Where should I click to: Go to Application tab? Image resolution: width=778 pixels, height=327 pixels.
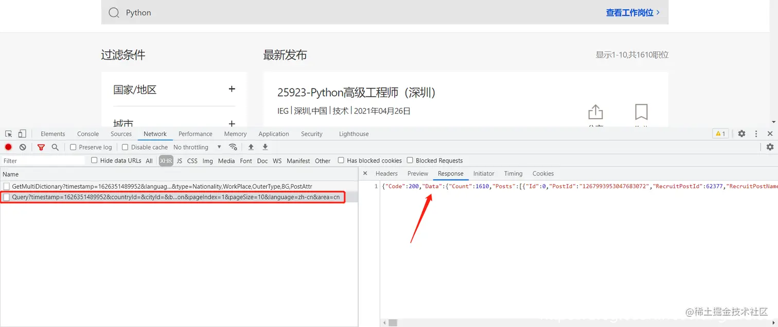(x=274, y=134)
